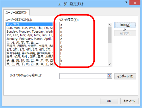142x108 pixels.
Task: Select the Jan, Feb, Mar list row
Action: click(x=29, y=35)
